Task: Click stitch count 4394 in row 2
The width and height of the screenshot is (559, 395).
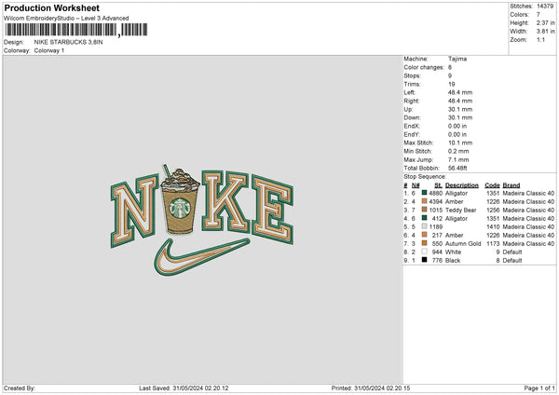Action: click(436, 202)
